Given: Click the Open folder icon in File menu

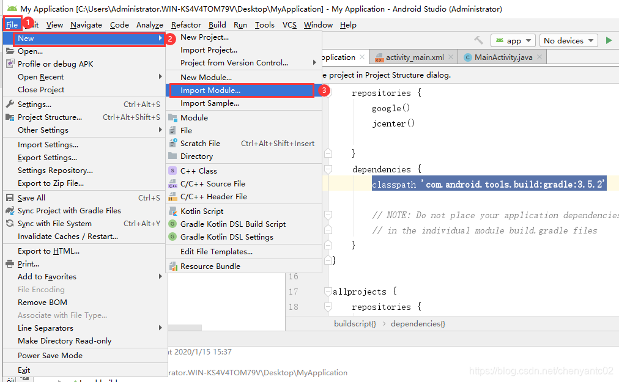Looking at the screenshot, I should [10, 51].
